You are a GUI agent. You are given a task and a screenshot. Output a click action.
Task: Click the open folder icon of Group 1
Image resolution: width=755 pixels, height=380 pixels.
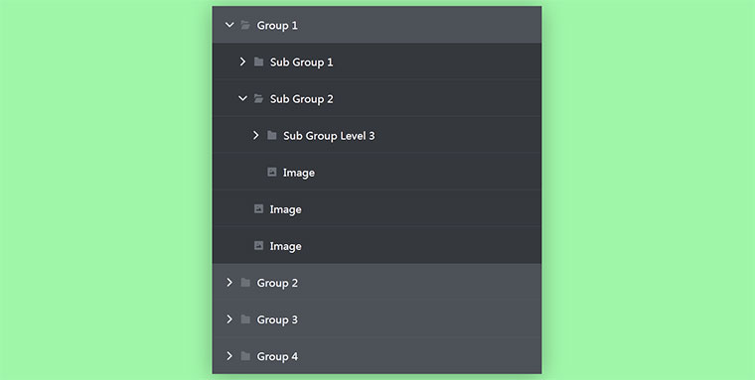click(x=245, y=25)
